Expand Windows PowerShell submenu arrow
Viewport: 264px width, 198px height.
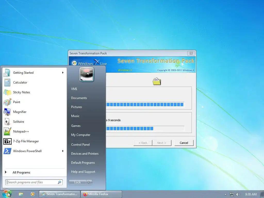[63, 151]
